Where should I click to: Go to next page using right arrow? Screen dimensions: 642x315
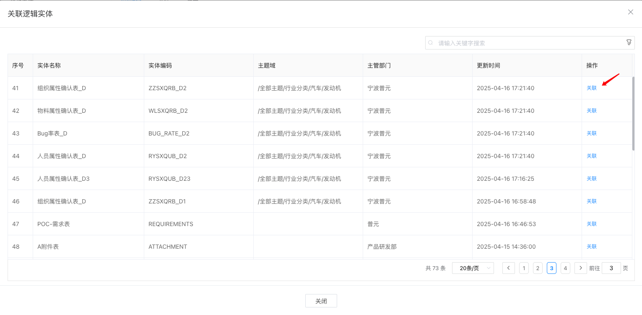[580, 268]
